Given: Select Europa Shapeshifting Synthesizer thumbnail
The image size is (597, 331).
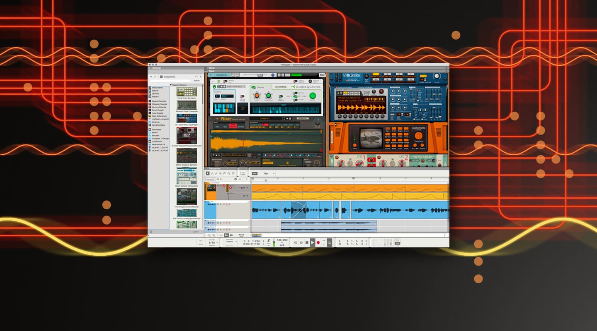Looking at the screenshot, I should 187,135.
